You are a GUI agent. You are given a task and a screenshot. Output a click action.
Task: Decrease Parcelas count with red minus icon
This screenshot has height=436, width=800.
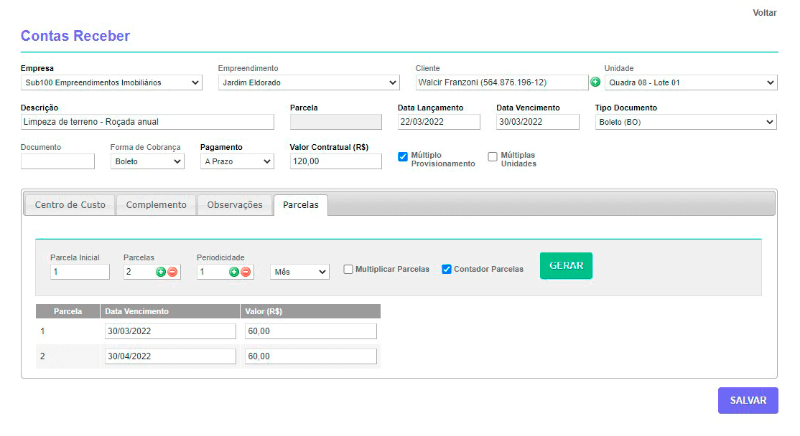coord(172,272)
